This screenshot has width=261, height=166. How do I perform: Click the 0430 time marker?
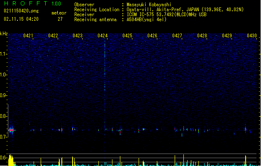[x=252, y=36]
